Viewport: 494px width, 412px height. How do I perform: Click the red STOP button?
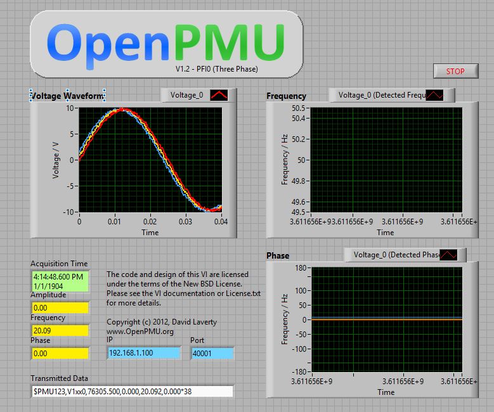455,71
